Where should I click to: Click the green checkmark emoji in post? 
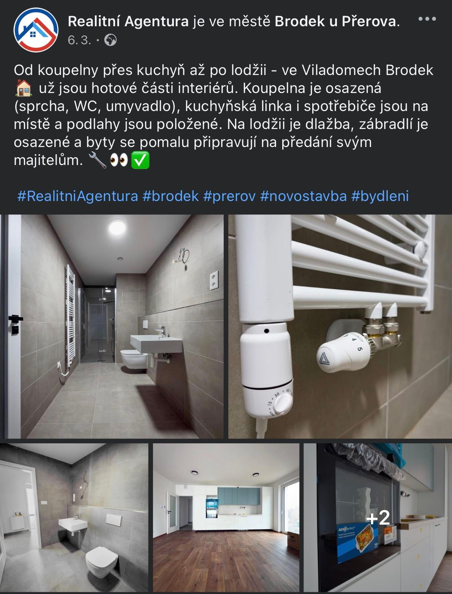[140, 160]
